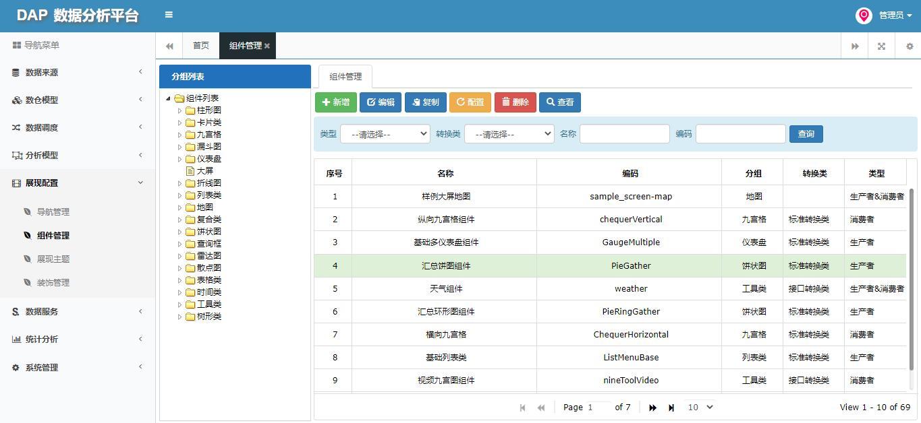The width and height of the screenshot is (921, 423).
Task: Expand the 树形类 tree folder
Action: pos(180,317)
